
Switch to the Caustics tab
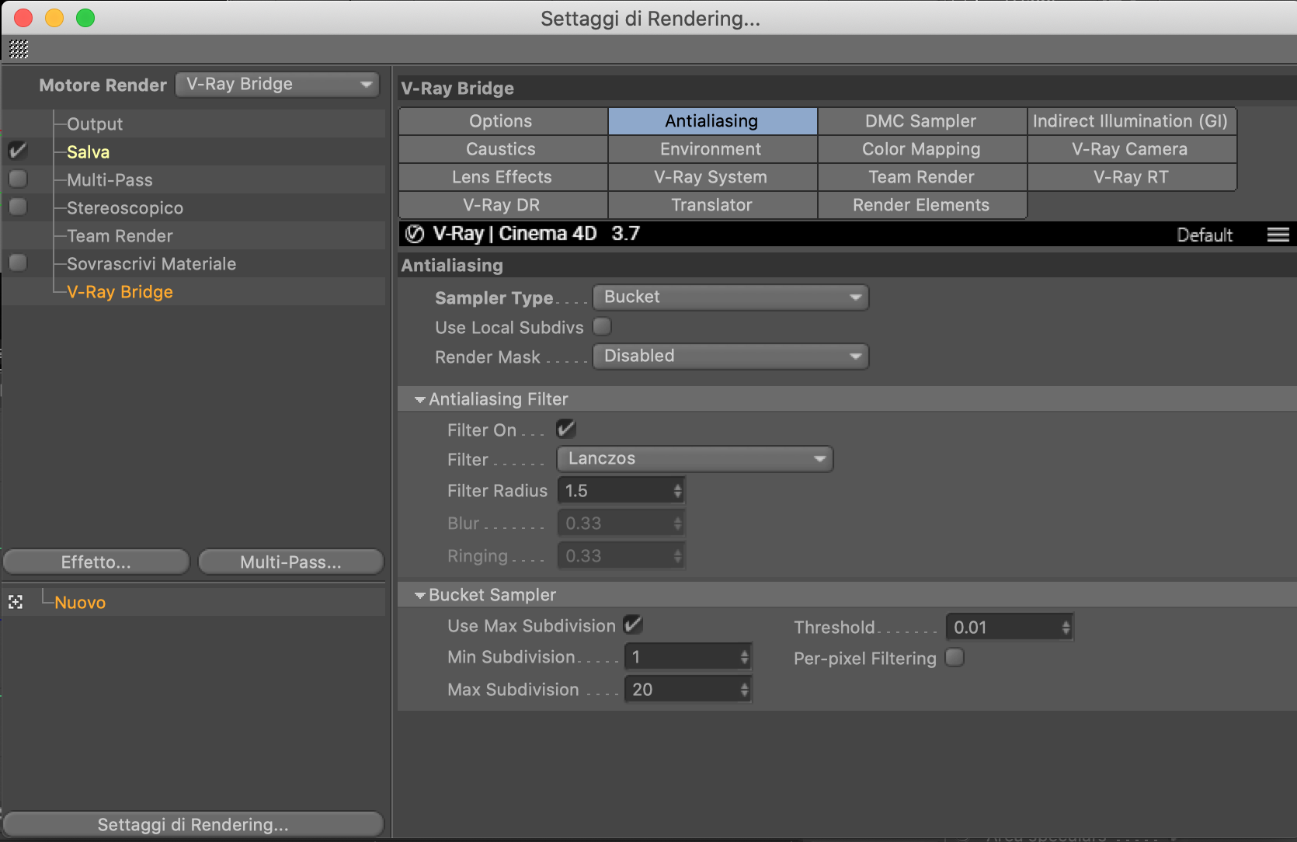point(503,149)
